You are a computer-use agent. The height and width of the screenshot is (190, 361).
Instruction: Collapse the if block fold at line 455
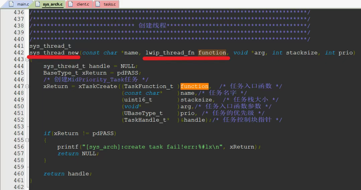pos(27,140)
